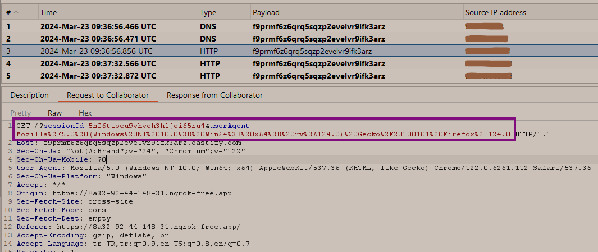The width and height of the screenshot is (598, 252).
Task: Open the Description tab
Action: pos(29,95)
